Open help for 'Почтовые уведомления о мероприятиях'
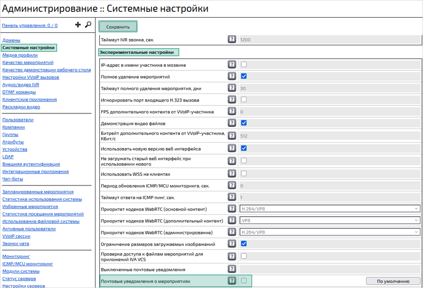 pos(232,280)
